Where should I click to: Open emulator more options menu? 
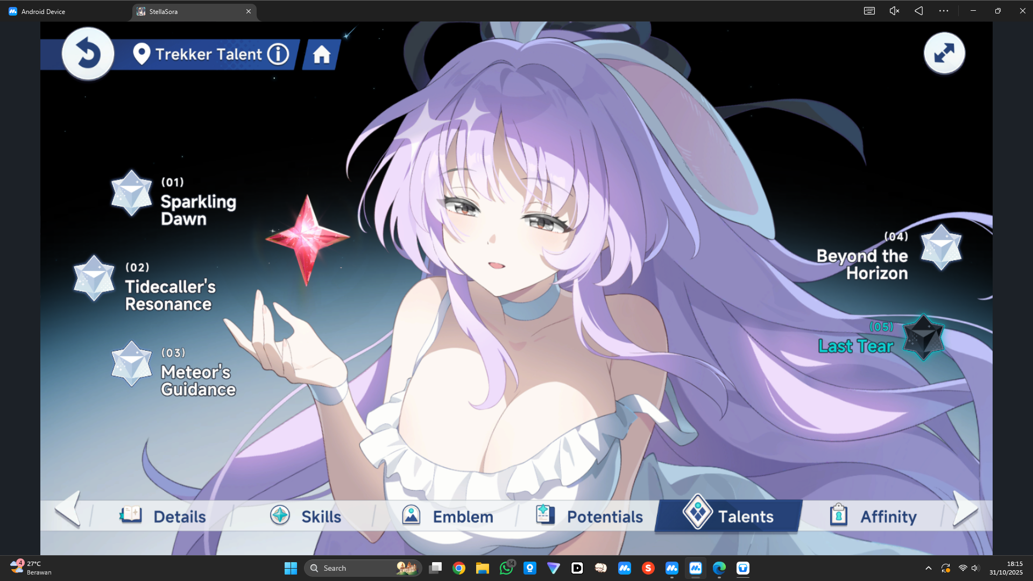[x=944, y=11]
